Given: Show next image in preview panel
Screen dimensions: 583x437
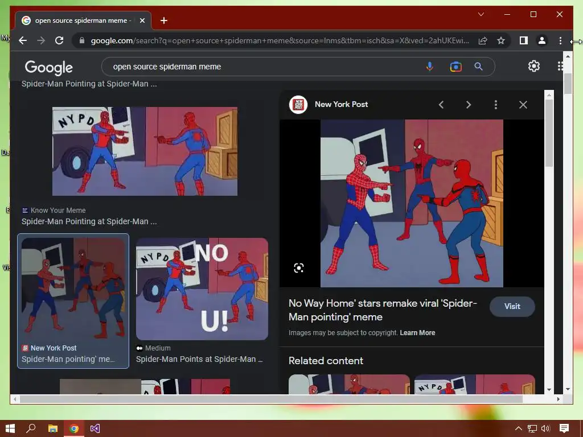Looking at the screenshot, I should 469,105.
